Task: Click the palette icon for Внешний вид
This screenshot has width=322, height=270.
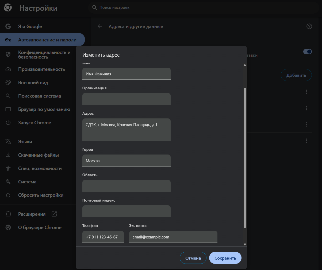Action: tap(8, 83)
